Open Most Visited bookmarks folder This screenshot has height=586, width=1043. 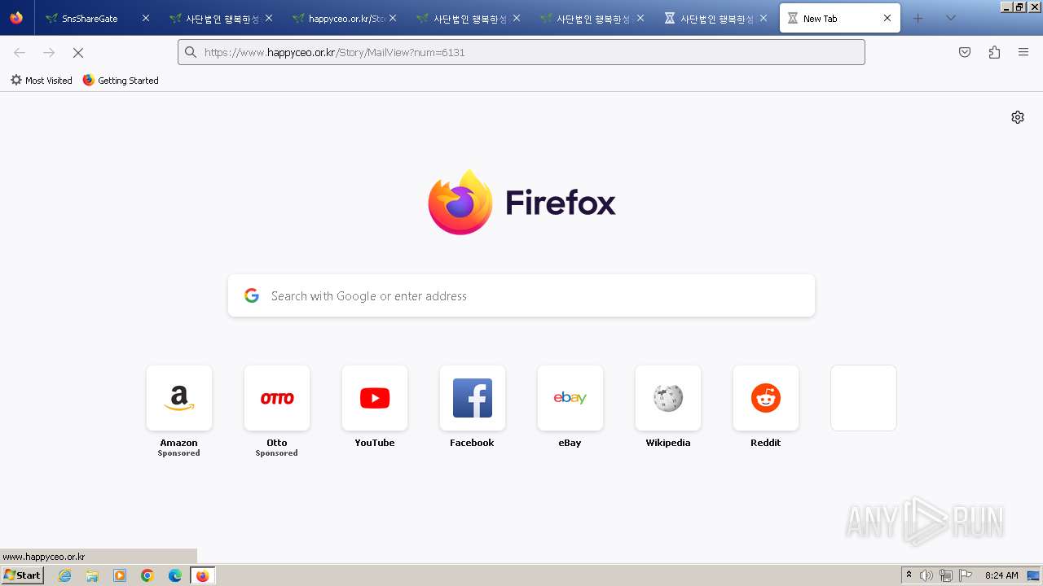42,81
